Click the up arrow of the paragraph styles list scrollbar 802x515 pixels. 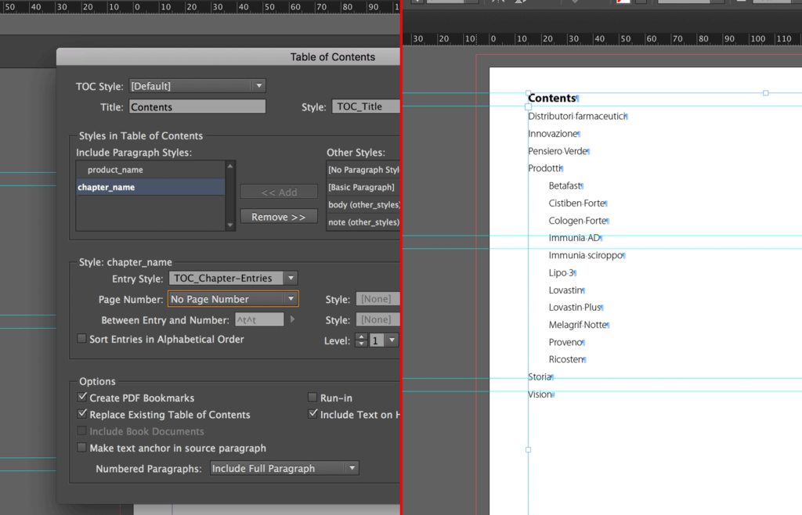tap(230, 166)
